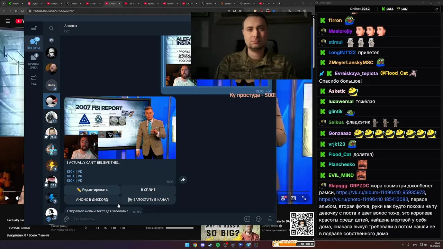The image size is (443, 249).
Task: Follow the first VK link in the post
Action: point(80,172)
